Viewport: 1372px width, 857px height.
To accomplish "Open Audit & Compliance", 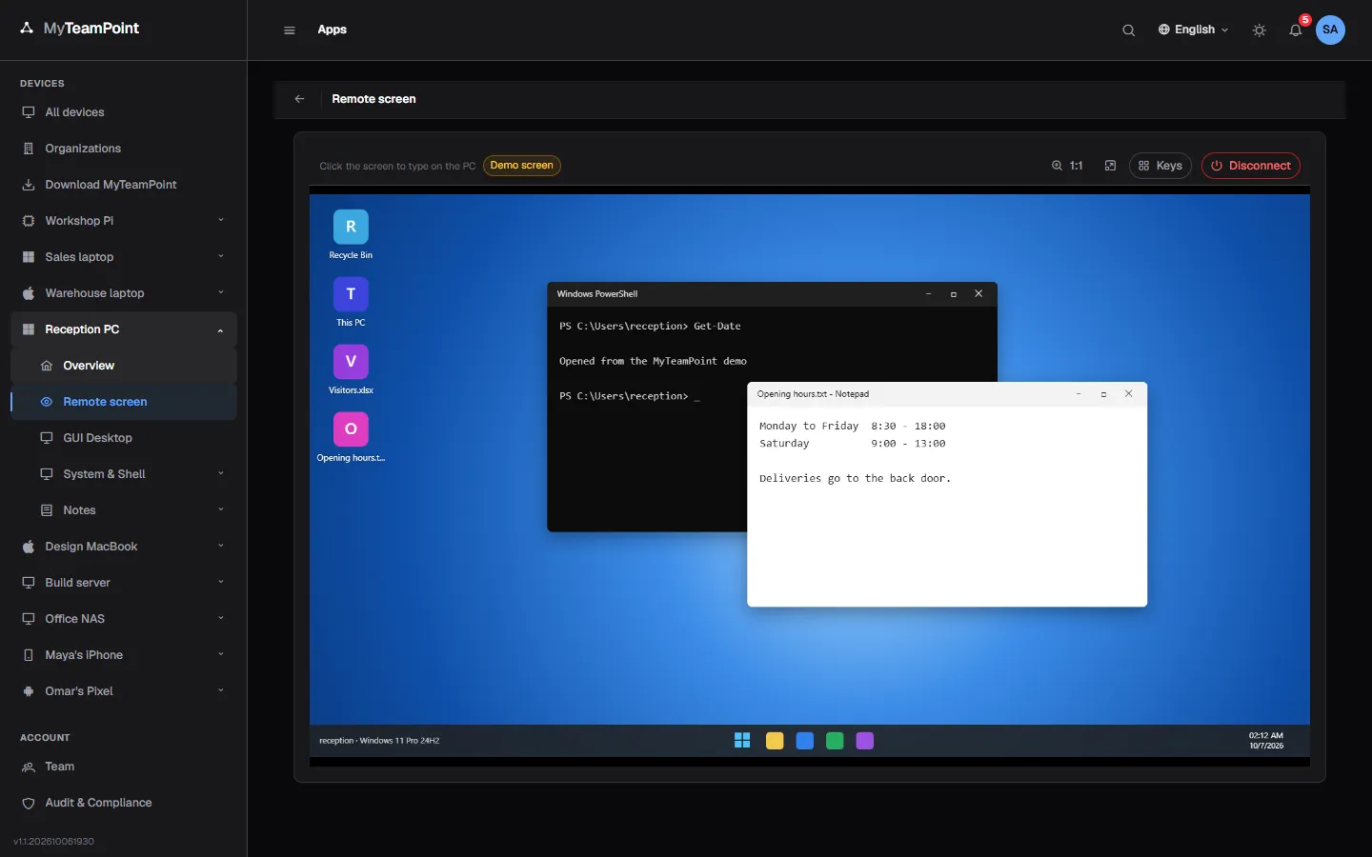I will pos(124,803).
